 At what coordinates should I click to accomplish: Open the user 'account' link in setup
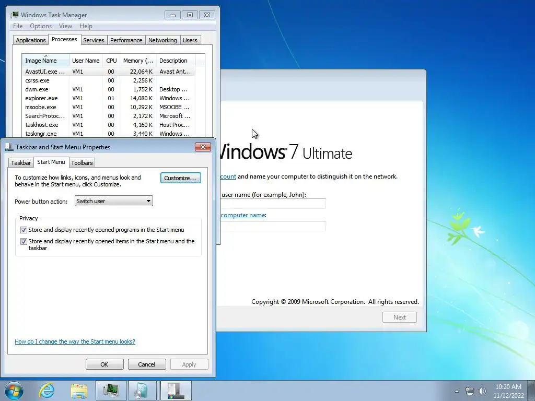click(228, 176)
